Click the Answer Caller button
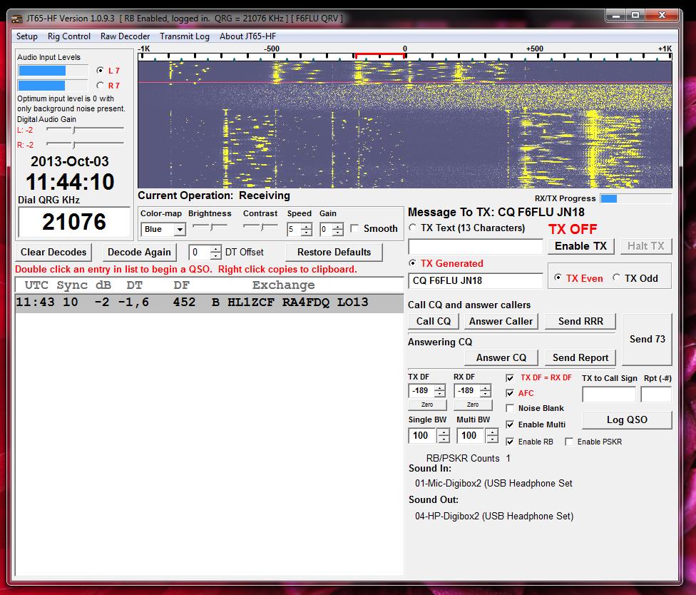The image size is (696, 595). click(x=501, y=321)
